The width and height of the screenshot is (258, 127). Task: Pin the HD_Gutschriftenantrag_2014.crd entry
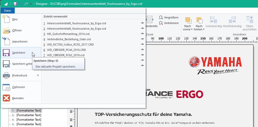coord(142,34)
